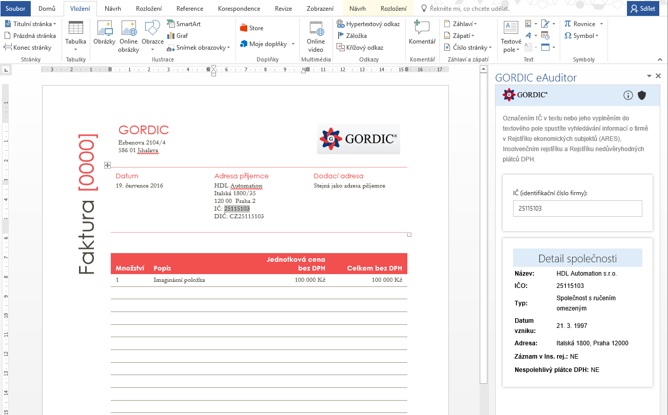Insert a Křížový odkaz cross-reference
The image size is (668, 415).
pos(360,48)
